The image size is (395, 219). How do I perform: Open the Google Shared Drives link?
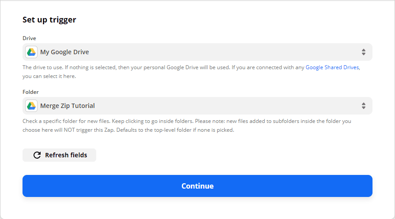(x=332, y=67)
